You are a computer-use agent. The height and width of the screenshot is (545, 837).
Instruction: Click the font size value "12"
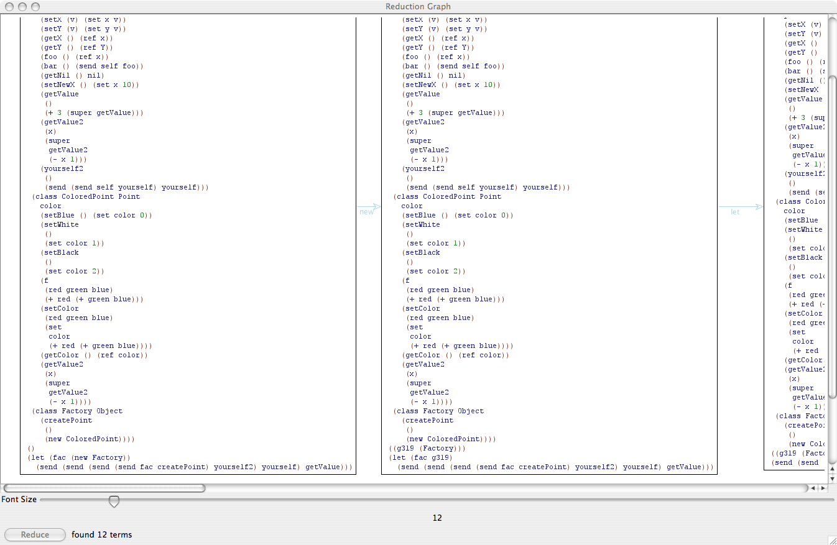[437, 518]
